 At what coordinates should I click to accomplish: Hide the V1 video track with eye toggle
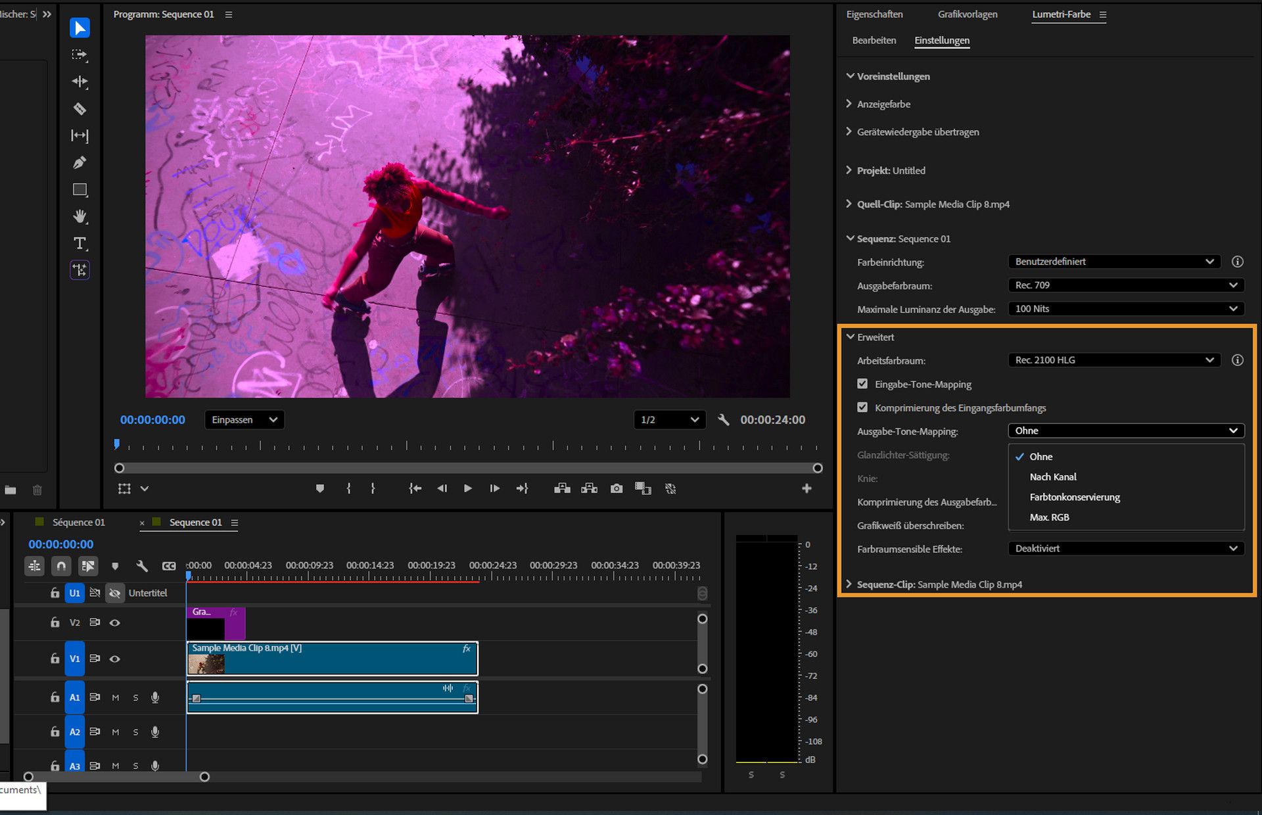click(x=115, y=659)
